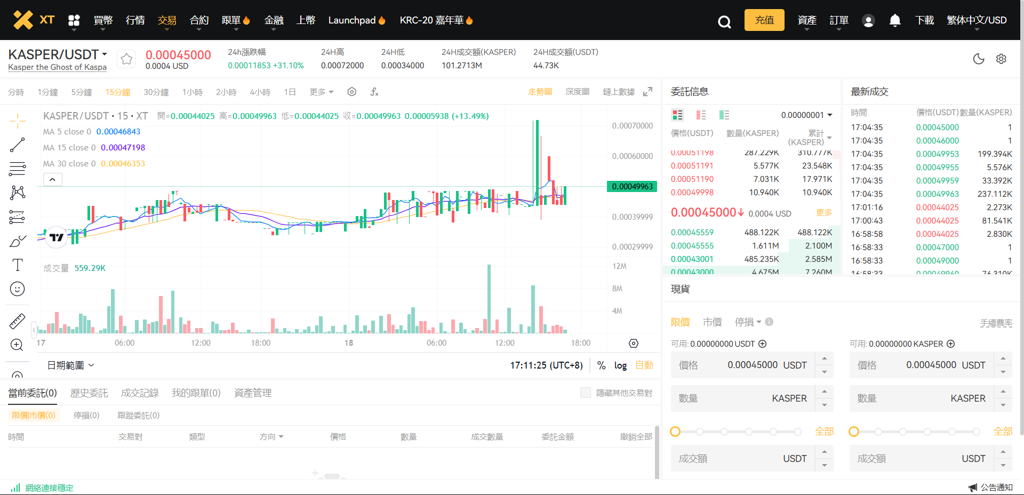Image resolution: width=1024 pixels, height=495 pixels.
Task: Switch to 市價 market order tab
Action: [713, 322]
